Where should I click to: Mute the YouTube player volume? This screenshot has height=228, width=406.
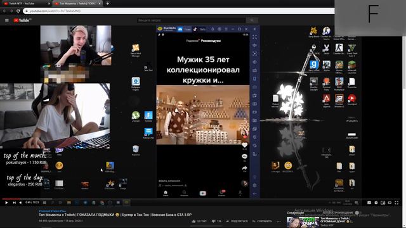click(x=21, y=203)
